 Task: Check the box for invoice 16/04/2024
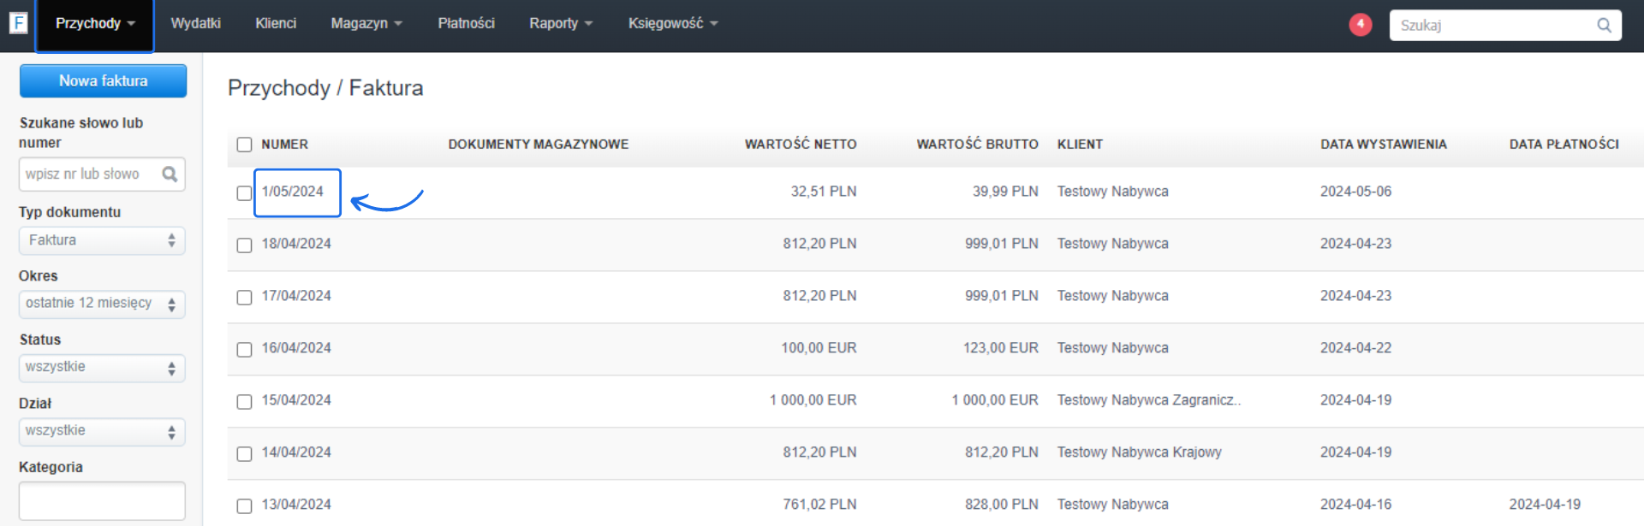click(244, 350)
